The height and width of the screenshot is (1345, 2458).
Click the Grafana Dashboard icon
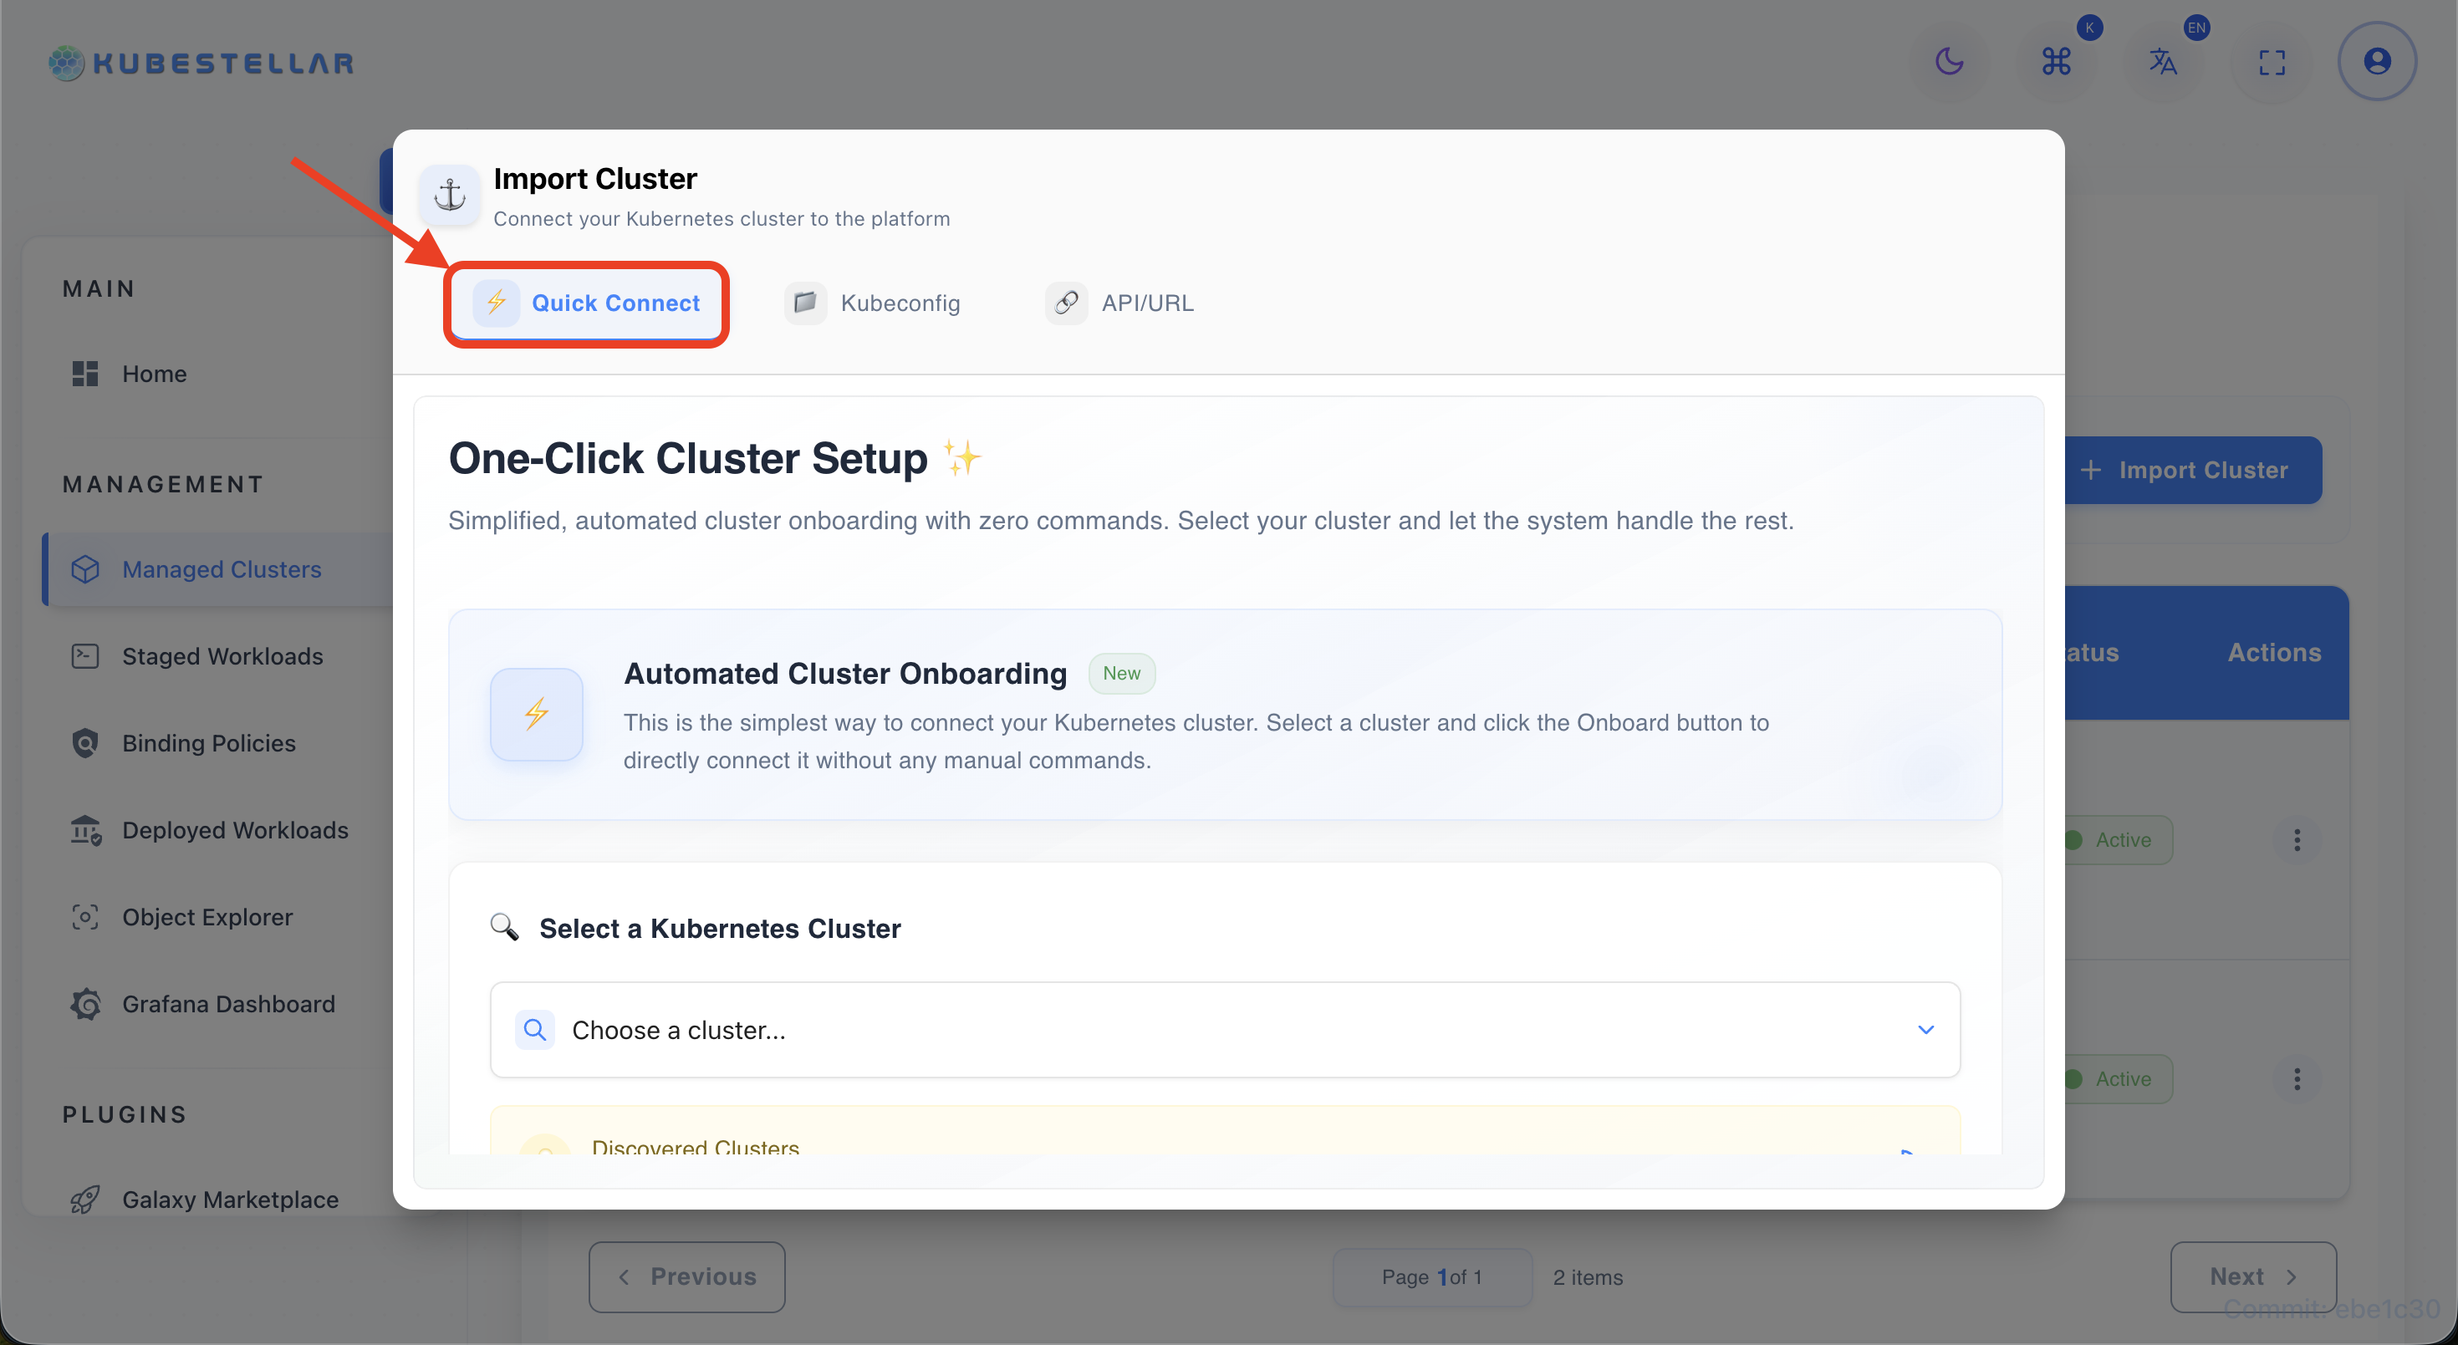coord(85,1003)
